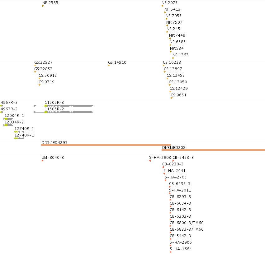Open the 12740R-1 transcript glyph
This screenshot has width=265, height=254.
[19, 138]
